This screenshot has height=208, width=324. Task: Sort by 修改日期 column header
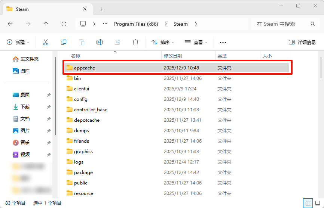173,56
